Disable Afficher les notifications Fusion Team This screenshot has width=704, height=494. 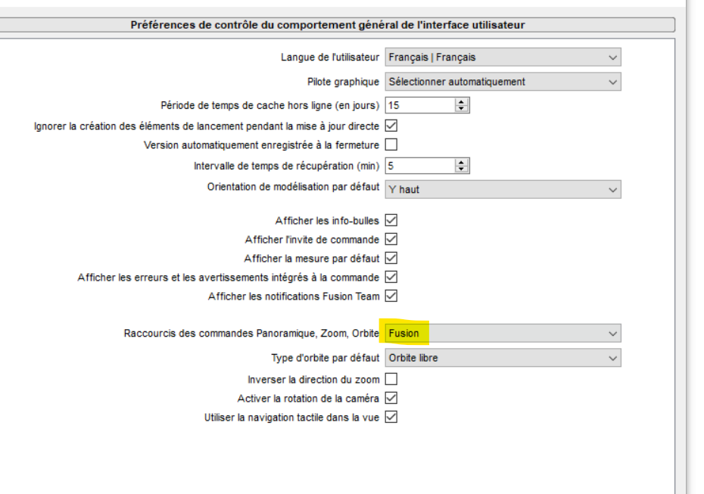[x=391, y=296]
